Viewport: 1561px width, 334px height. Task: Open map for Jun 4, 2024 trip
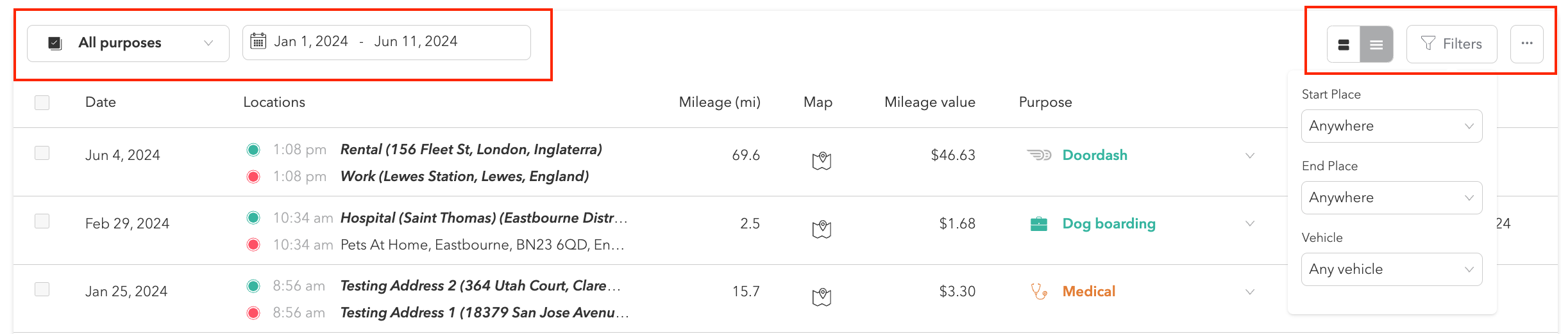(822, 161)
